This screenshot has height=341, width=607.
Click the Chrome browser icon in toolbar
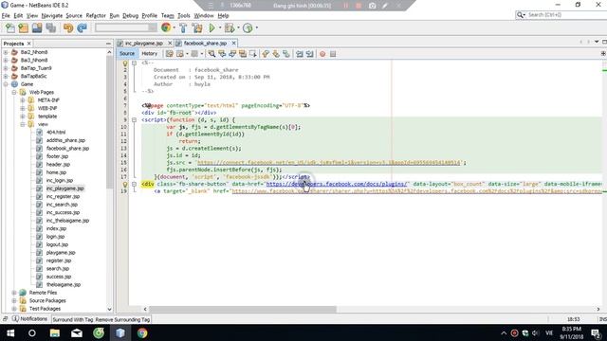(166, 27)
